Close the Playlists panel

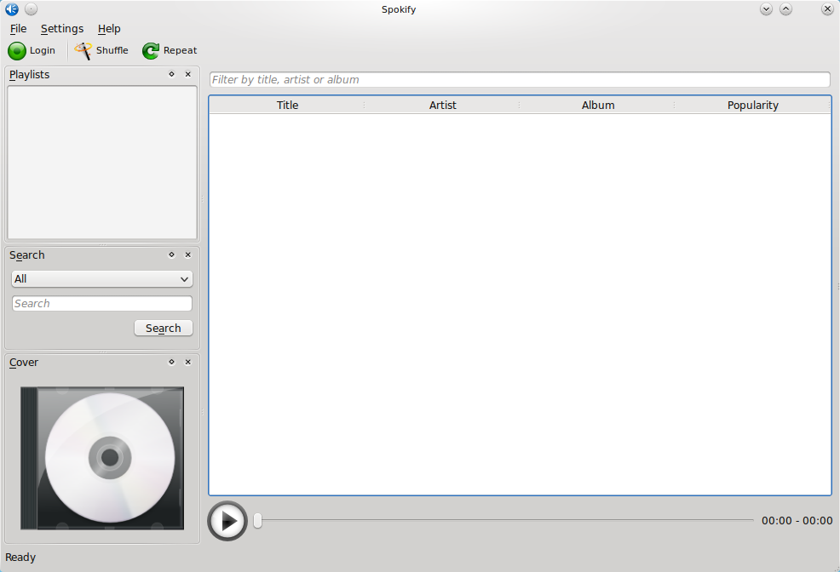coord(188,74)
